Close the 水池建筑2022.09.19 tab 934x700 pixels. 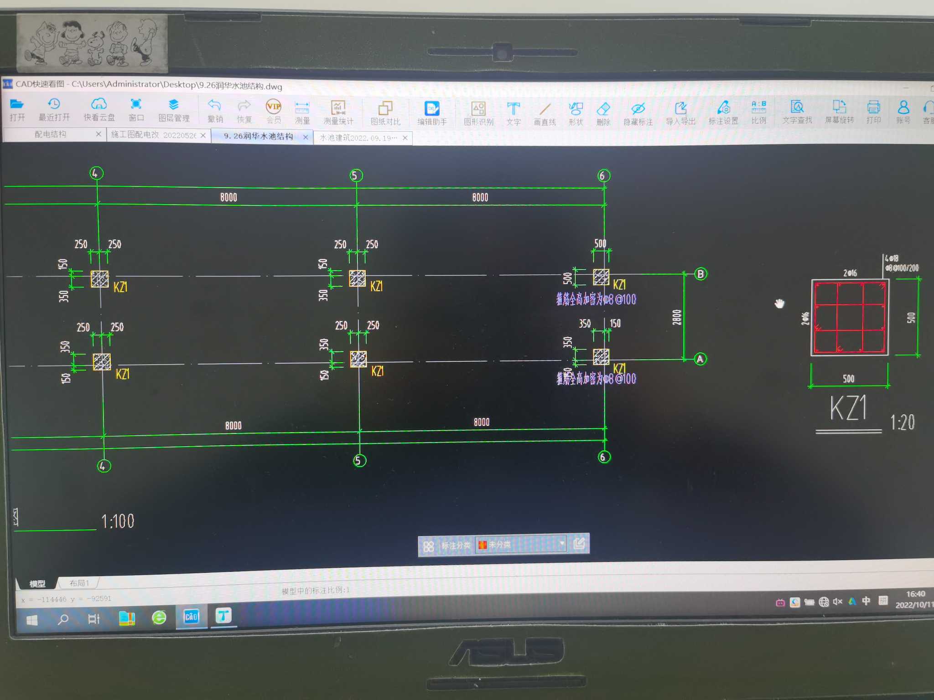point(405,138)
